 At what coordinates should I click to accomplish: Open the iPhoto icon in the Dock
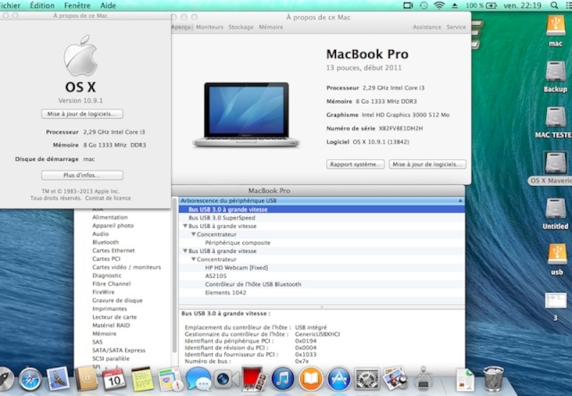pos(395,379)
